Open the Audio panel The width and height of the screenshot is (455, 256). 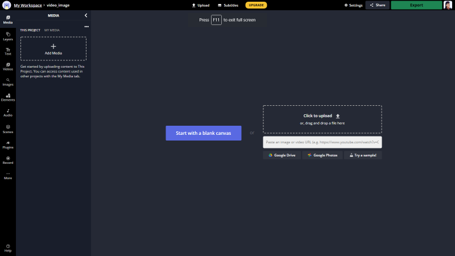[x=8, y=113]
